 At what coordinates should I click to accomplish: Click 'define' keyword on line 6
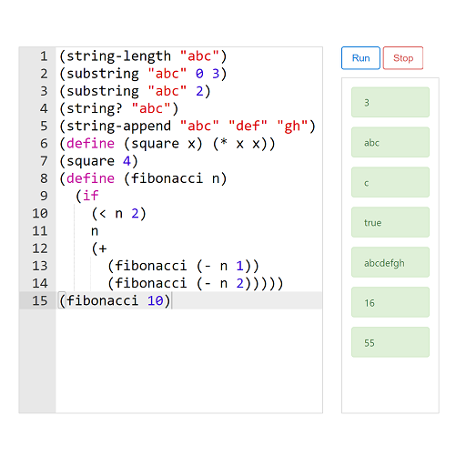pos(90,144)
